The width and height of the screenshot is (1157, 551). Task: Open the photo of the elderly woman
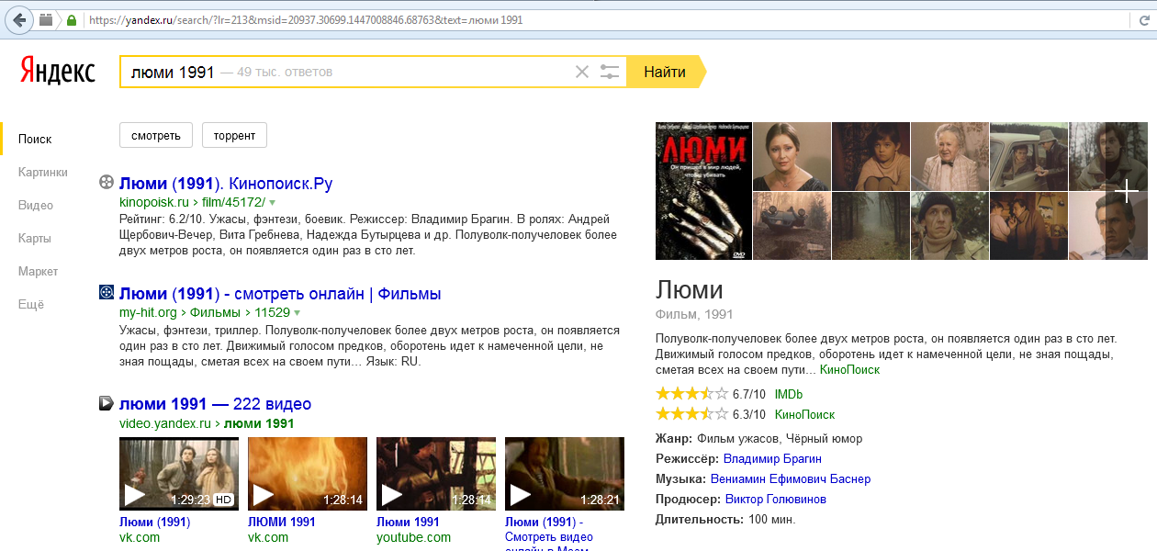(x=949, y=156)
